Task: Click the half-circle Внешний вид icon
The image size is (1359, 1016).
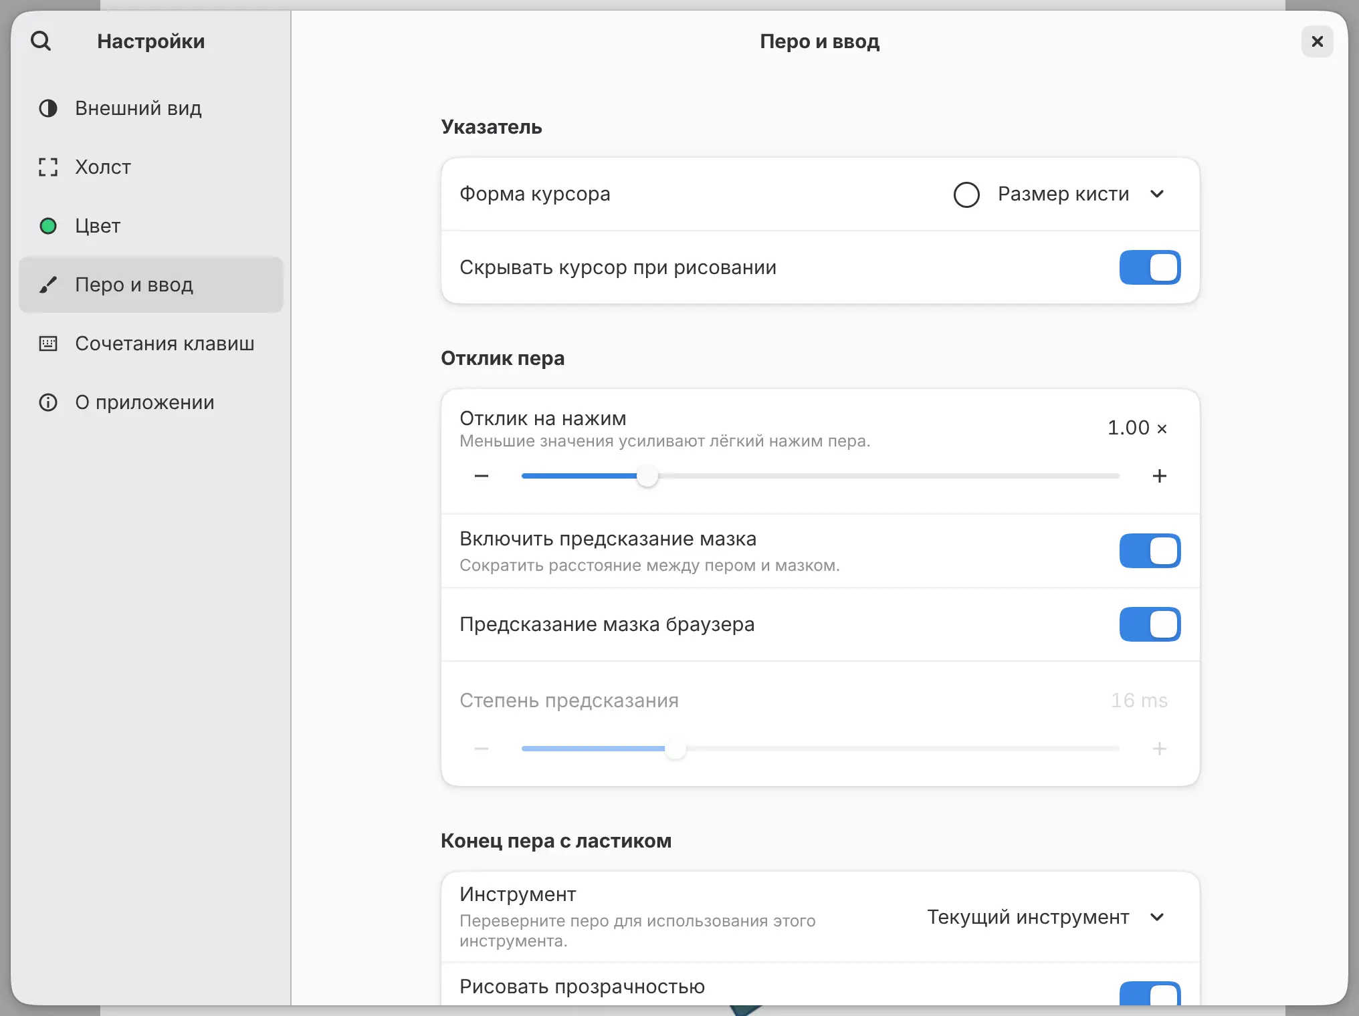Action: pyautogui.click(x=48, y=108)
